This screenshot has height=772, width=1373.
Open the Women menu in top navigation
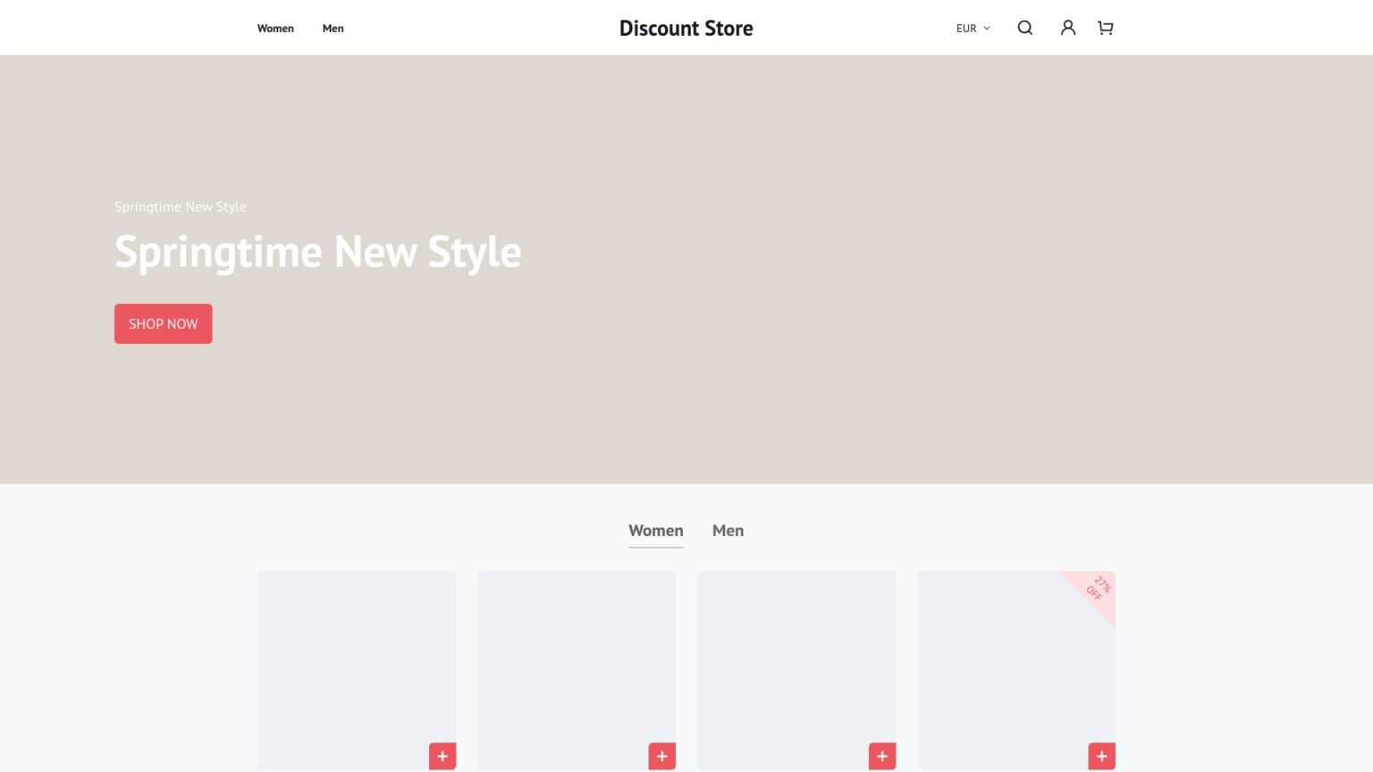pyautogui.click(x=275, y=29)
